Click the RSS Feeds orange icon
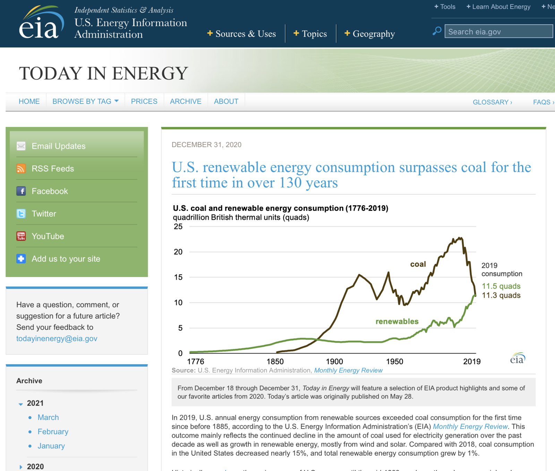Image resolution: width=555 pixels, height=471 pixels. coord(21,168)
